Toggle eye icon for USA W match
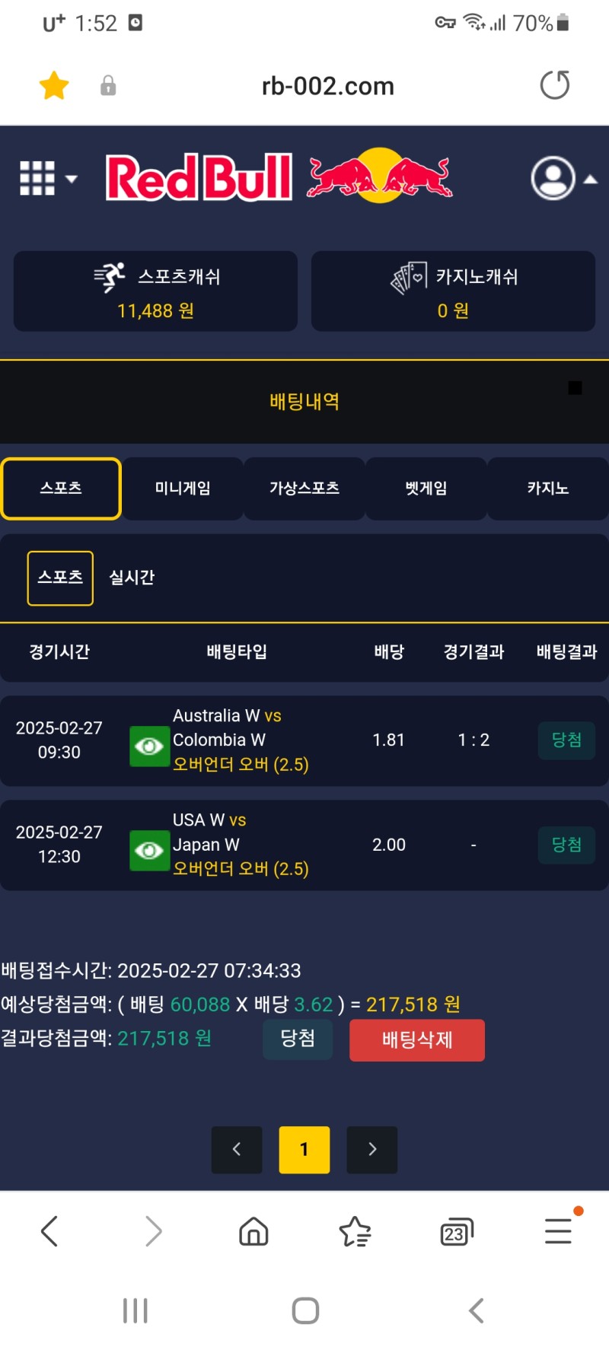This screenshot has width=609, height=1353. 149,851
